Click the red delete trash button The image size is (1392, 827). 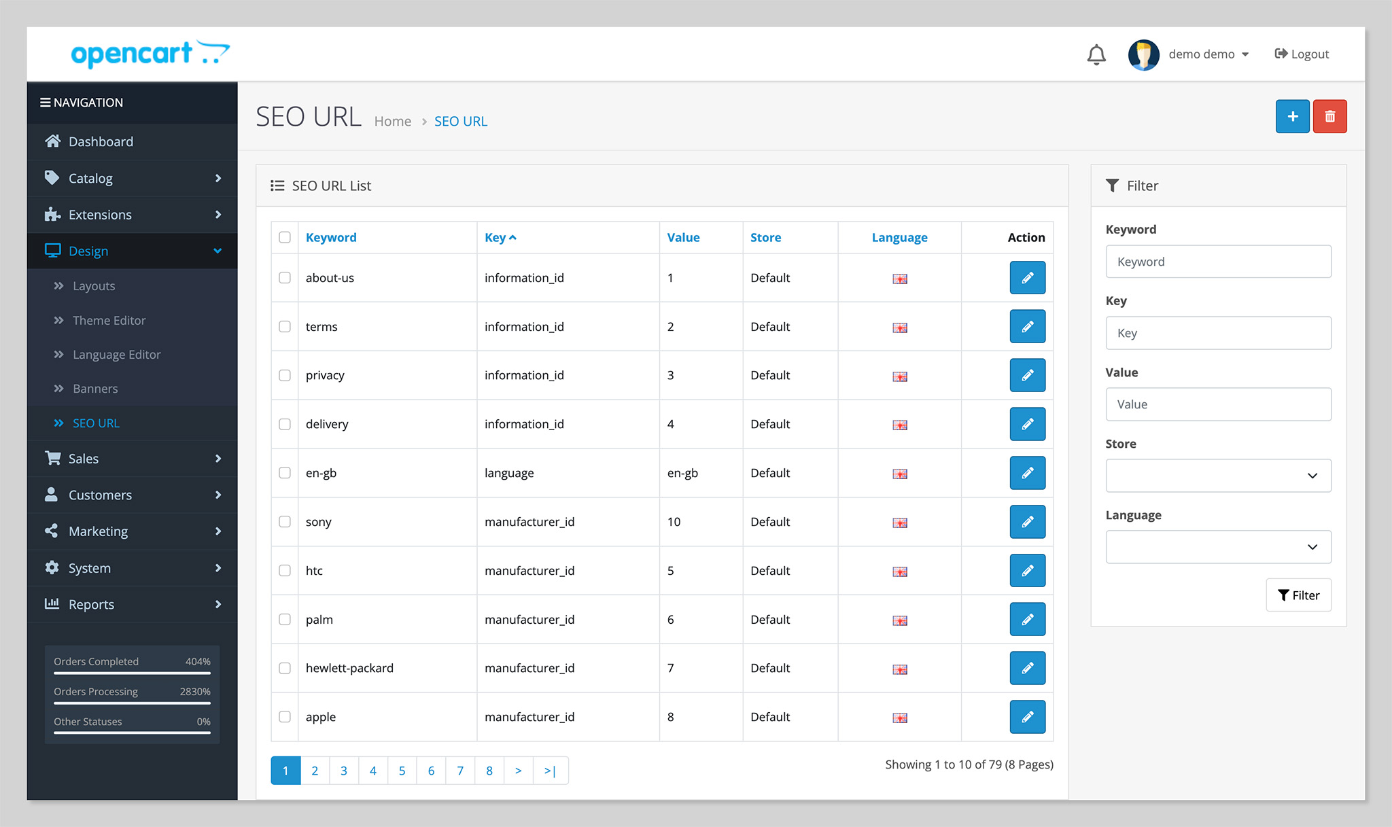coord(1329,116)
